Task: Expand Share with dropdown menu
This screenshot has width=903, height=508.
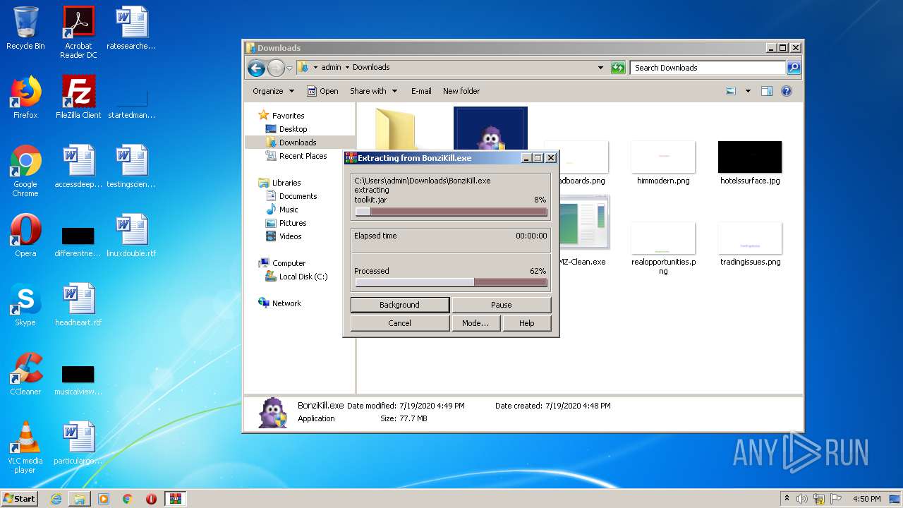Action: (x=374, y=91)
